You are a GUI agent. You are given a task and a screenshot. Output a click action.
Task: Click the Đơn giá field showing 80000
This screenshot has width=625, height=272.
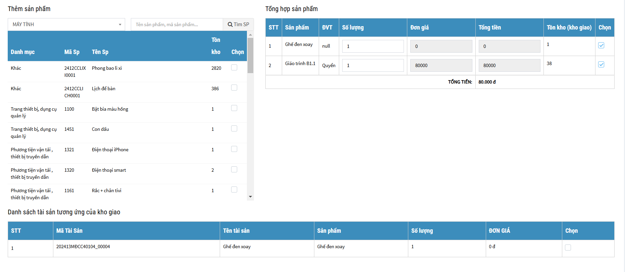441,65
